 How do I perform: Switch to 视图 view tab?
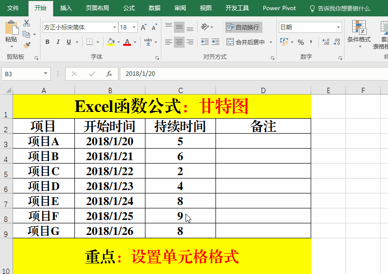(x=206, y=8)
